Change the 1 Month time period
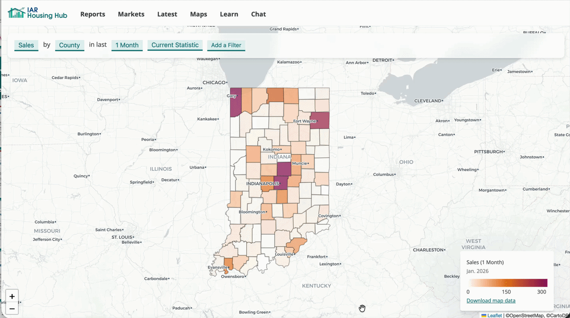The width and height of the screenshot is (570, 318). 127,45
